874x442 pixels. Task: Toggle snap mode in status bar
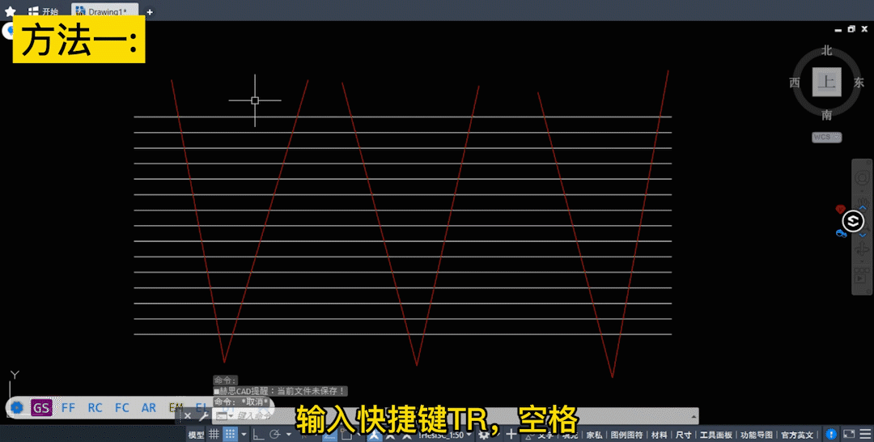pyautogui.click(x=230, y=434)
